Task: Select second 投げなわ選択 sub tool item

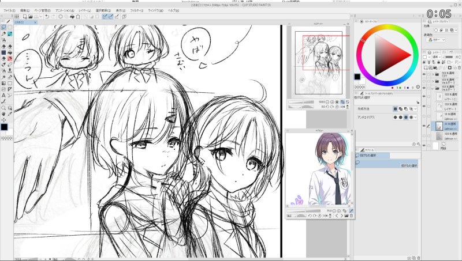Action: click(387, 164)
